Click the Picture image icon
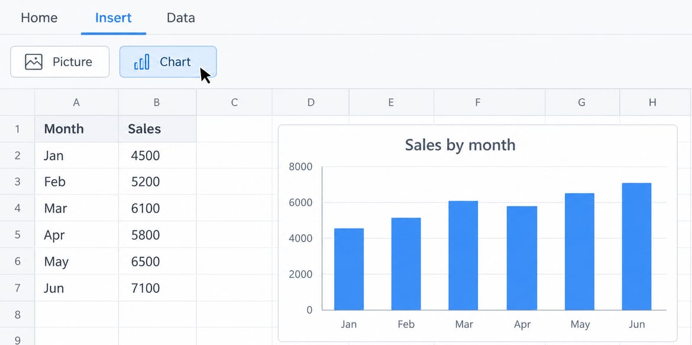The height and width of the screenshot is (345, 692). tap(34, 61)
